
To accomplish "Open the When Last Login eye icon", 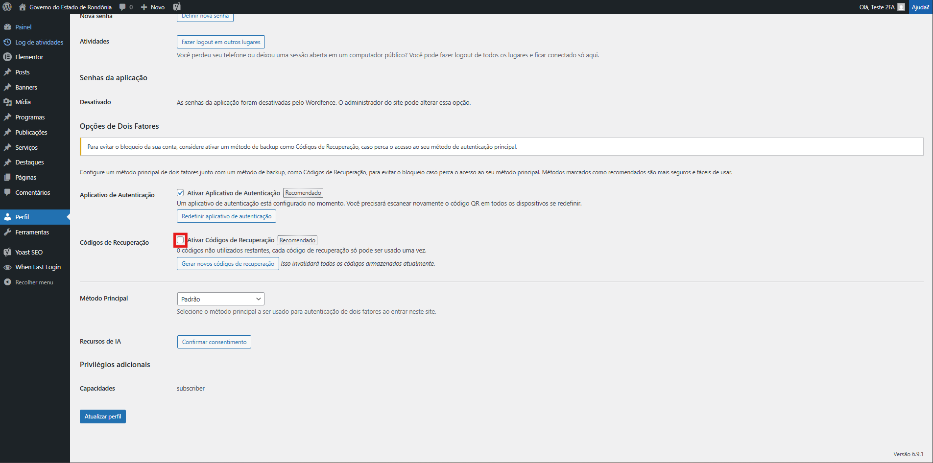I will (8, 267).
